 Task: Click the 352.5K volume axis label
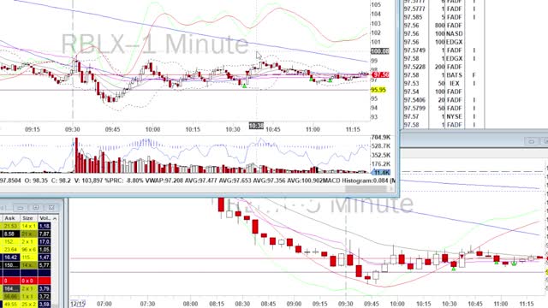(x=380, y=155)
